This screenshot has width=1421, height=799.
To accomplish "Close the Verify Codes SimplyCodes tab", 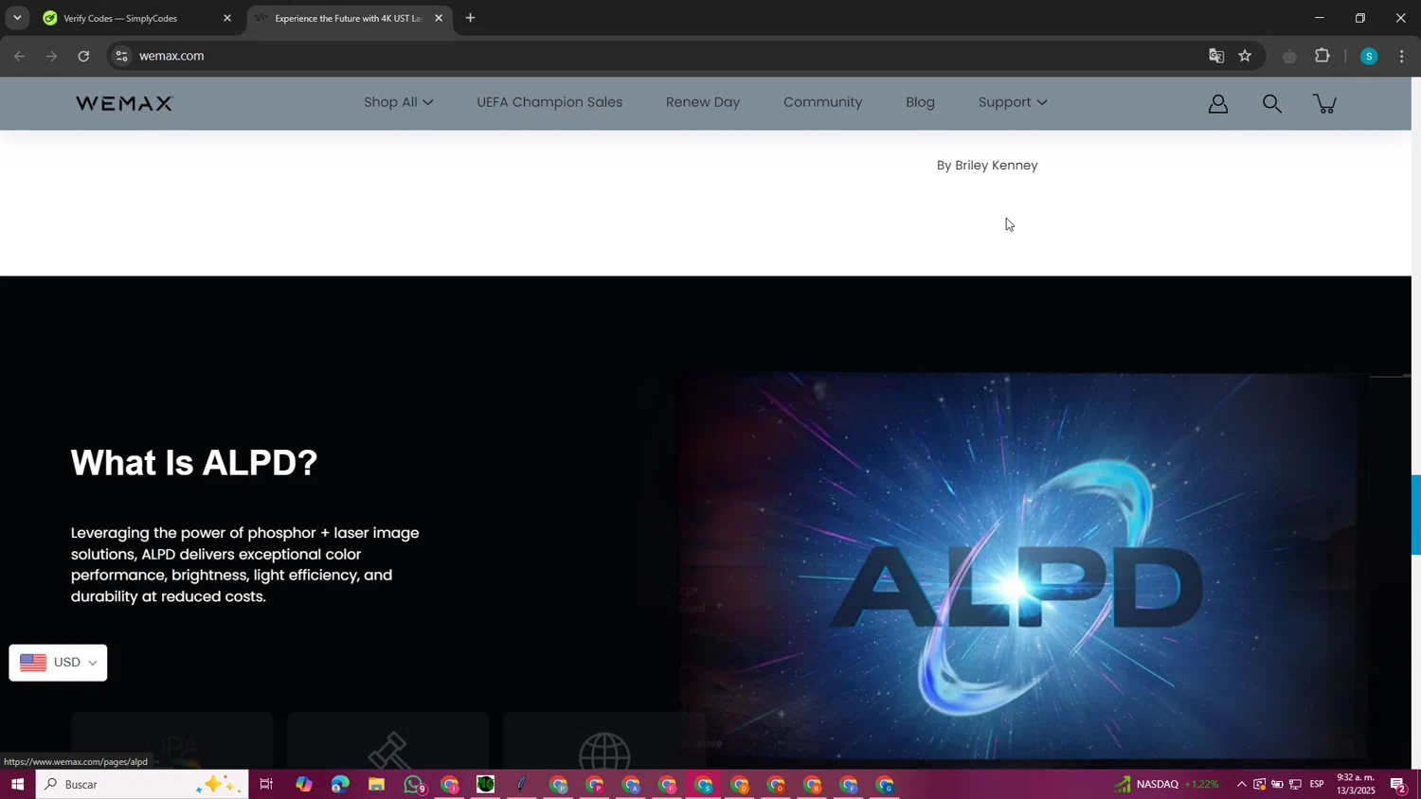I will [227, 18].
